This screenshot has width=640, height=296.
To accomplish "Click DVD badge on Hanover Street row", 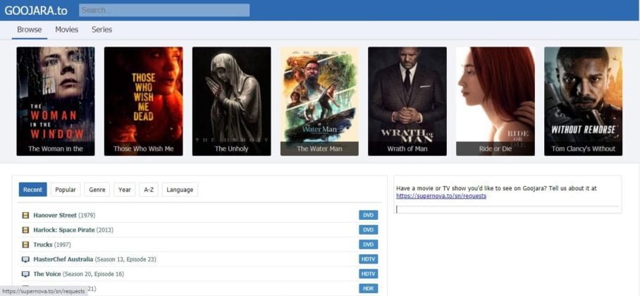I will point(369,215).
